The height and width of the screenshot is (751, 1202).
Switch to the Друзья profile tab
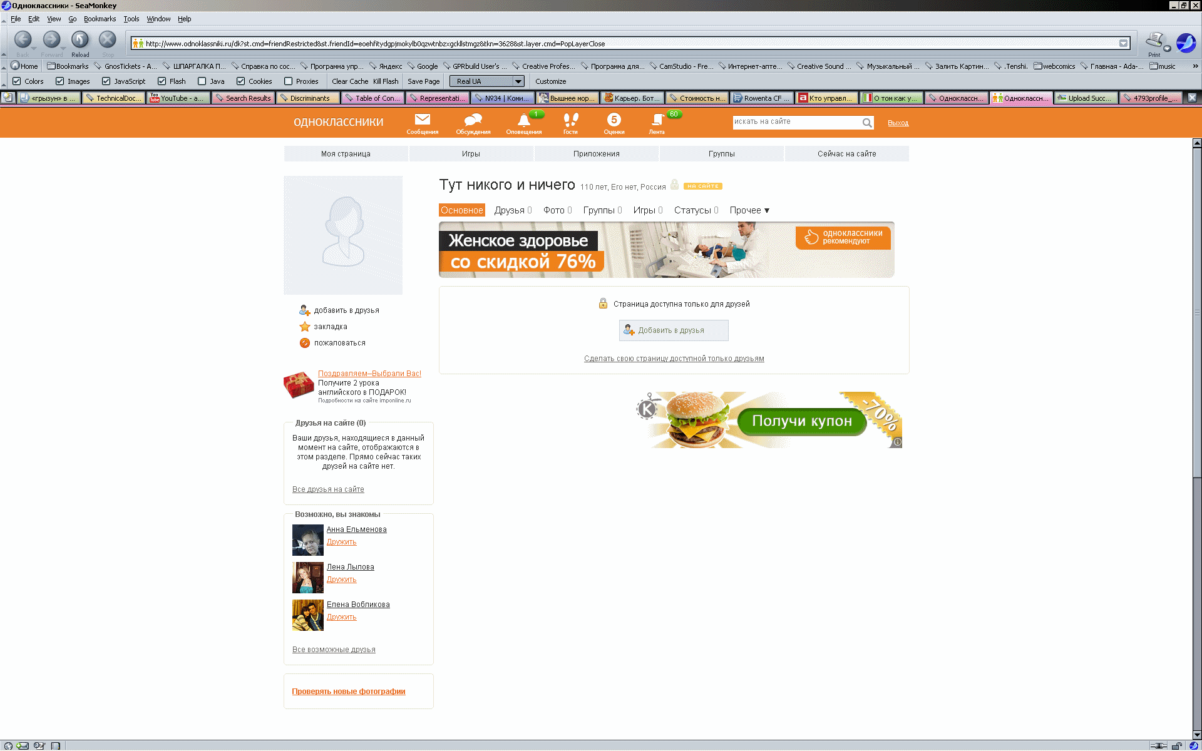click(x=509, y=210)
